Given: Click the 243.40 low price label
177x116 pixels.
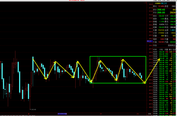Looking at the screenshot, I should point(34,110).
